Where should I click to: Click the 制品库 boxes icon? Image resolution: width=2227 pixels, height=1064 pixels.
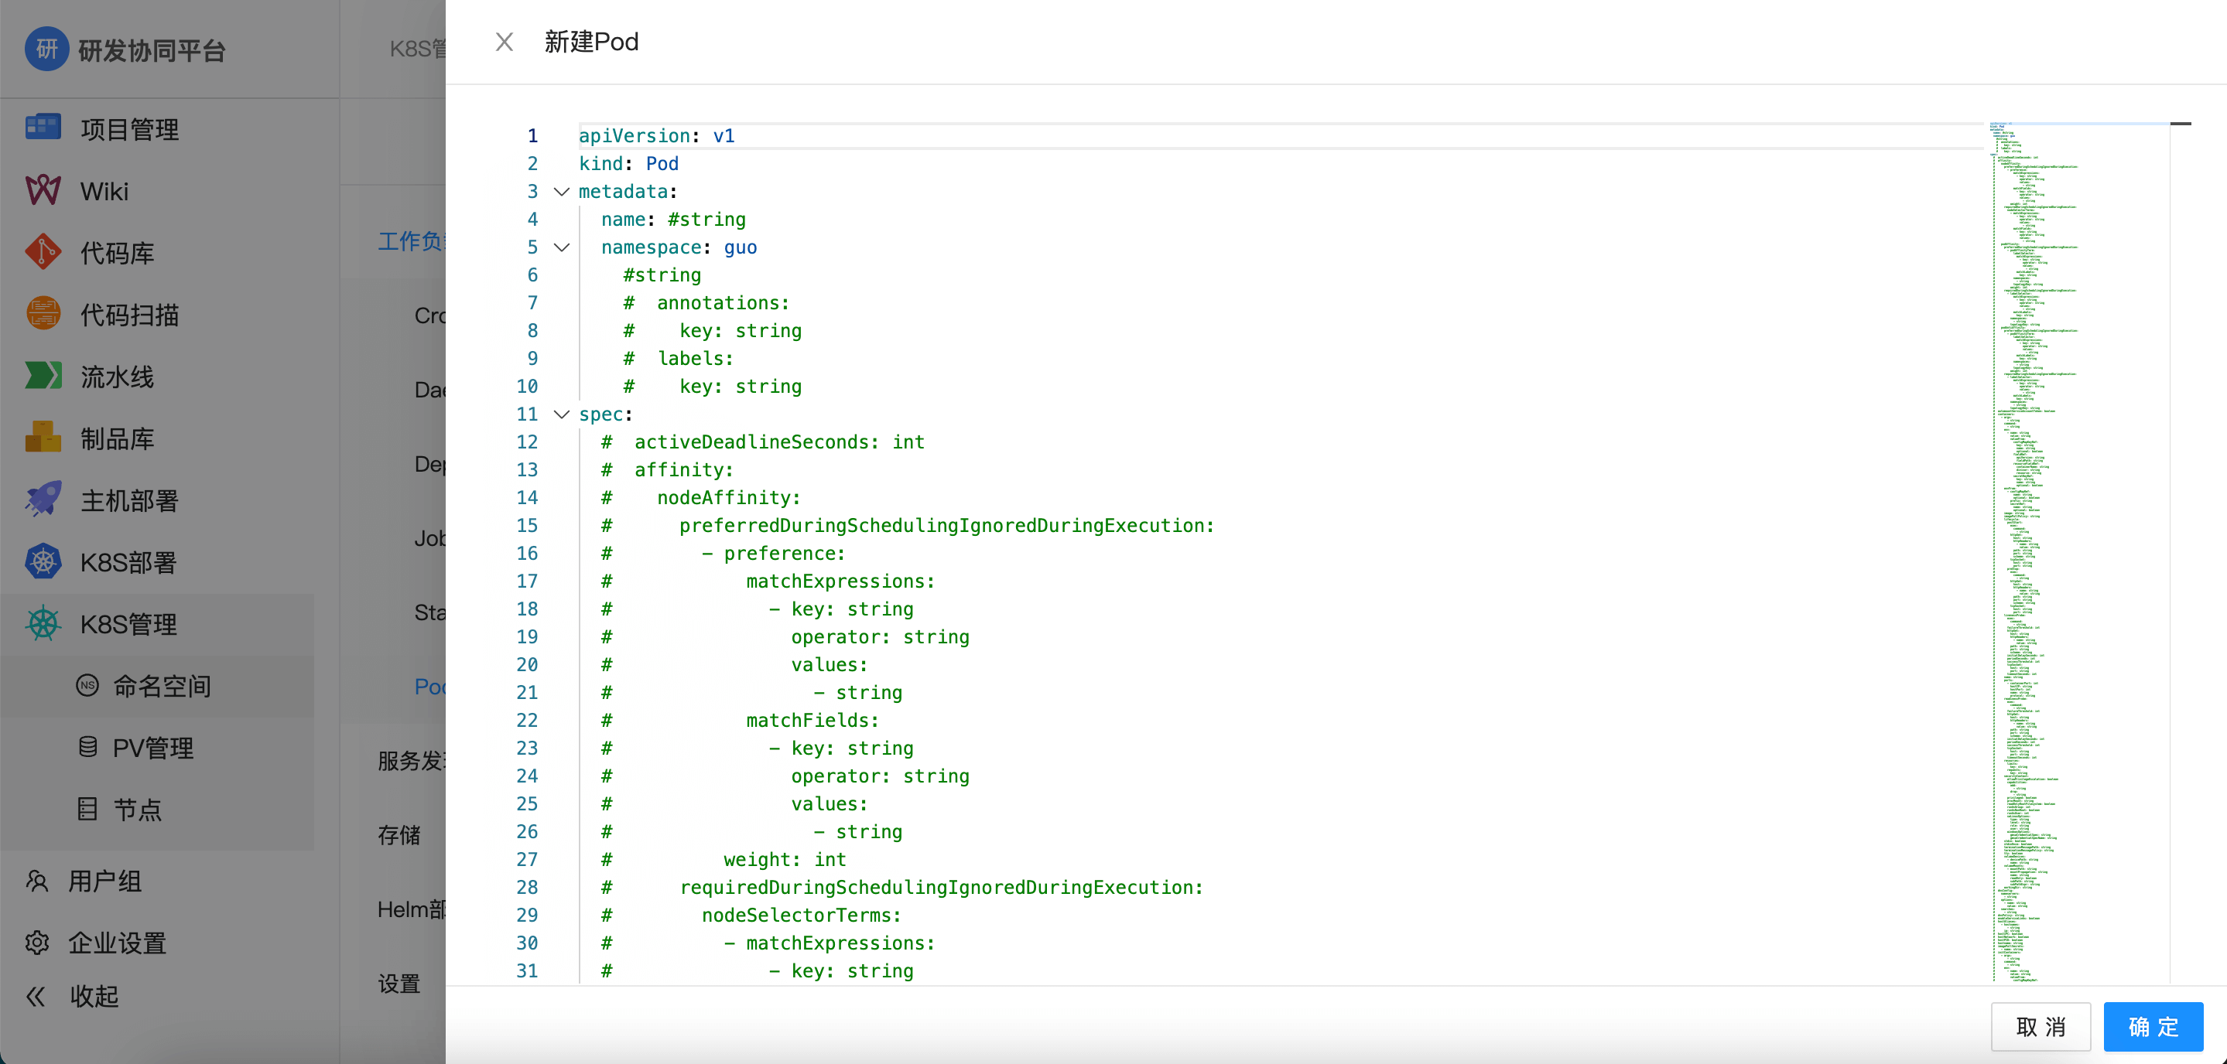click(43, 438)
